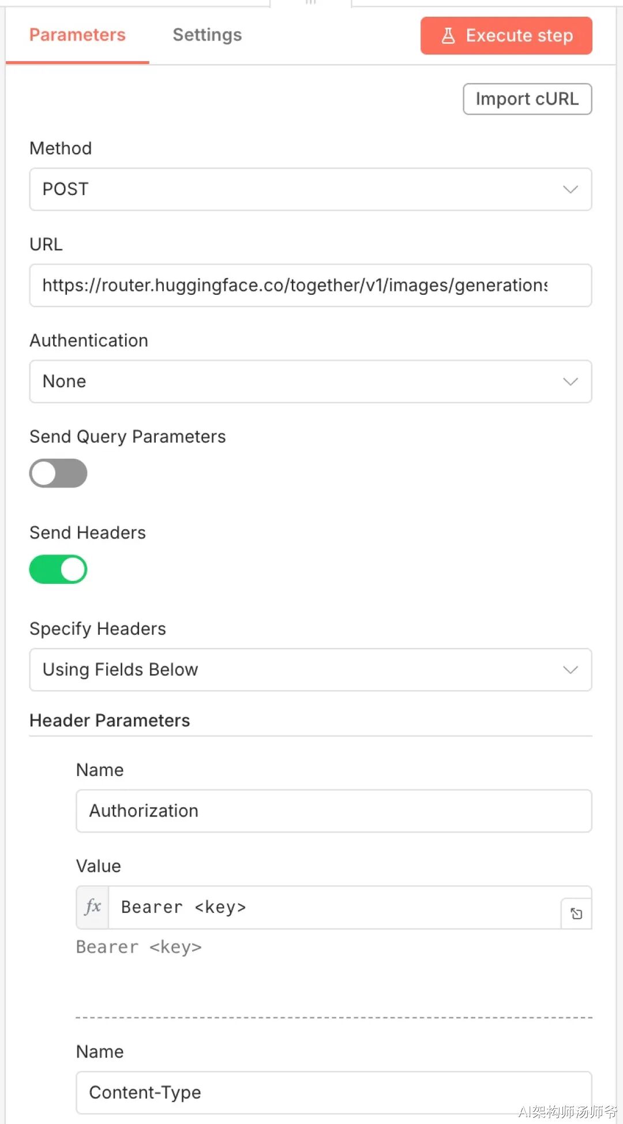Enable the Send Query Parameters toggle
Screen dimensions: 623x1124
tap(58, 473)
